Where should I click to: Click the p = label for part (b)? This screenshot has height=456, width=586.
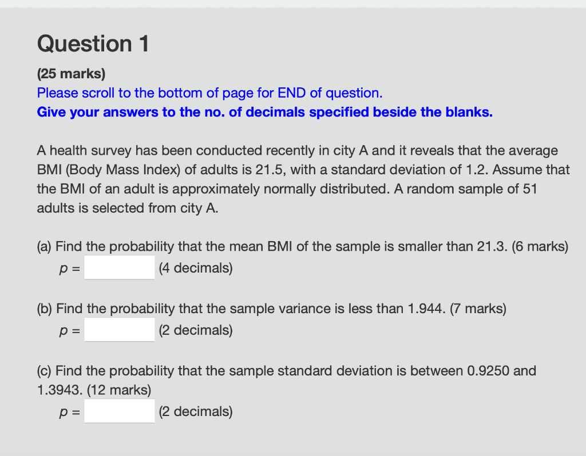coord(69,330)
